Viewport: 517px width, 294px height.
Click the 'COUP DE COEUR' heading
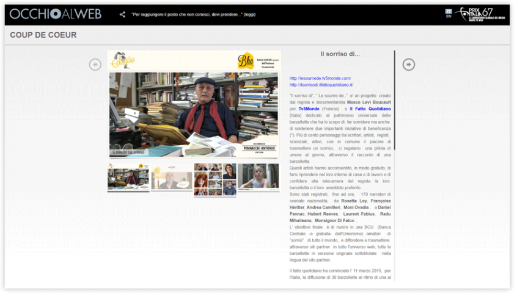[x=43, y=35]
